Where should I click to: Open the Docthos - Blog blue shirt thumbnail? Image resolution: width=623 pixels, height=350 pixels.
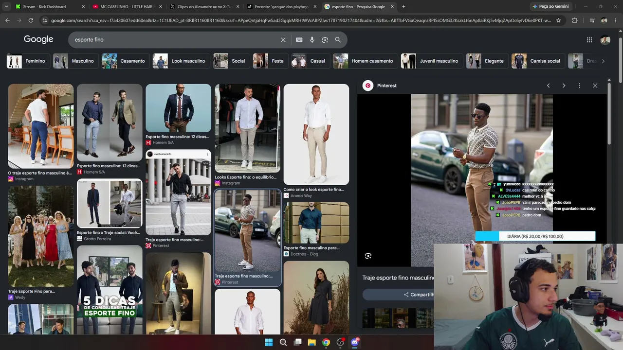pos(316,223)
